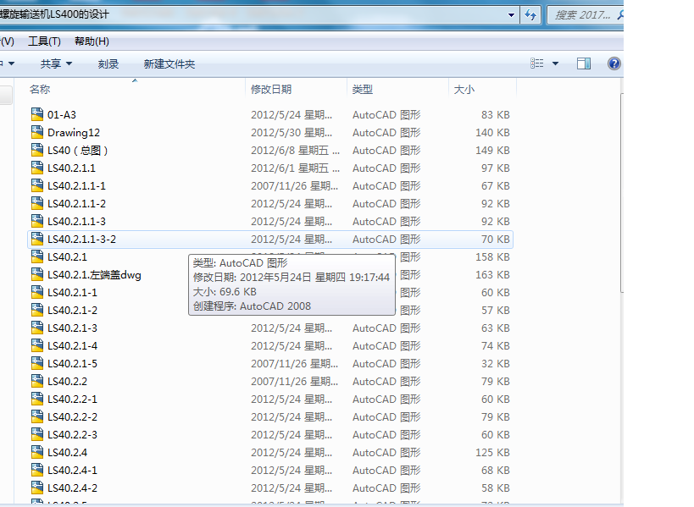Click the LS40.2.1-2 file icon
The height and width of the screenshot is (507, 694).
(x=37, y=310)
